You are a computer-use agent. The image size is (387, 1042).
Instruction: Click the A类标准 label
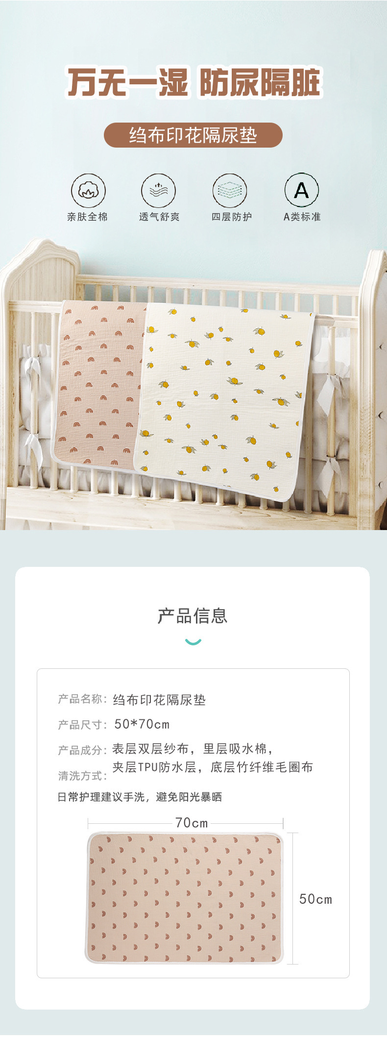coord(302,217)
